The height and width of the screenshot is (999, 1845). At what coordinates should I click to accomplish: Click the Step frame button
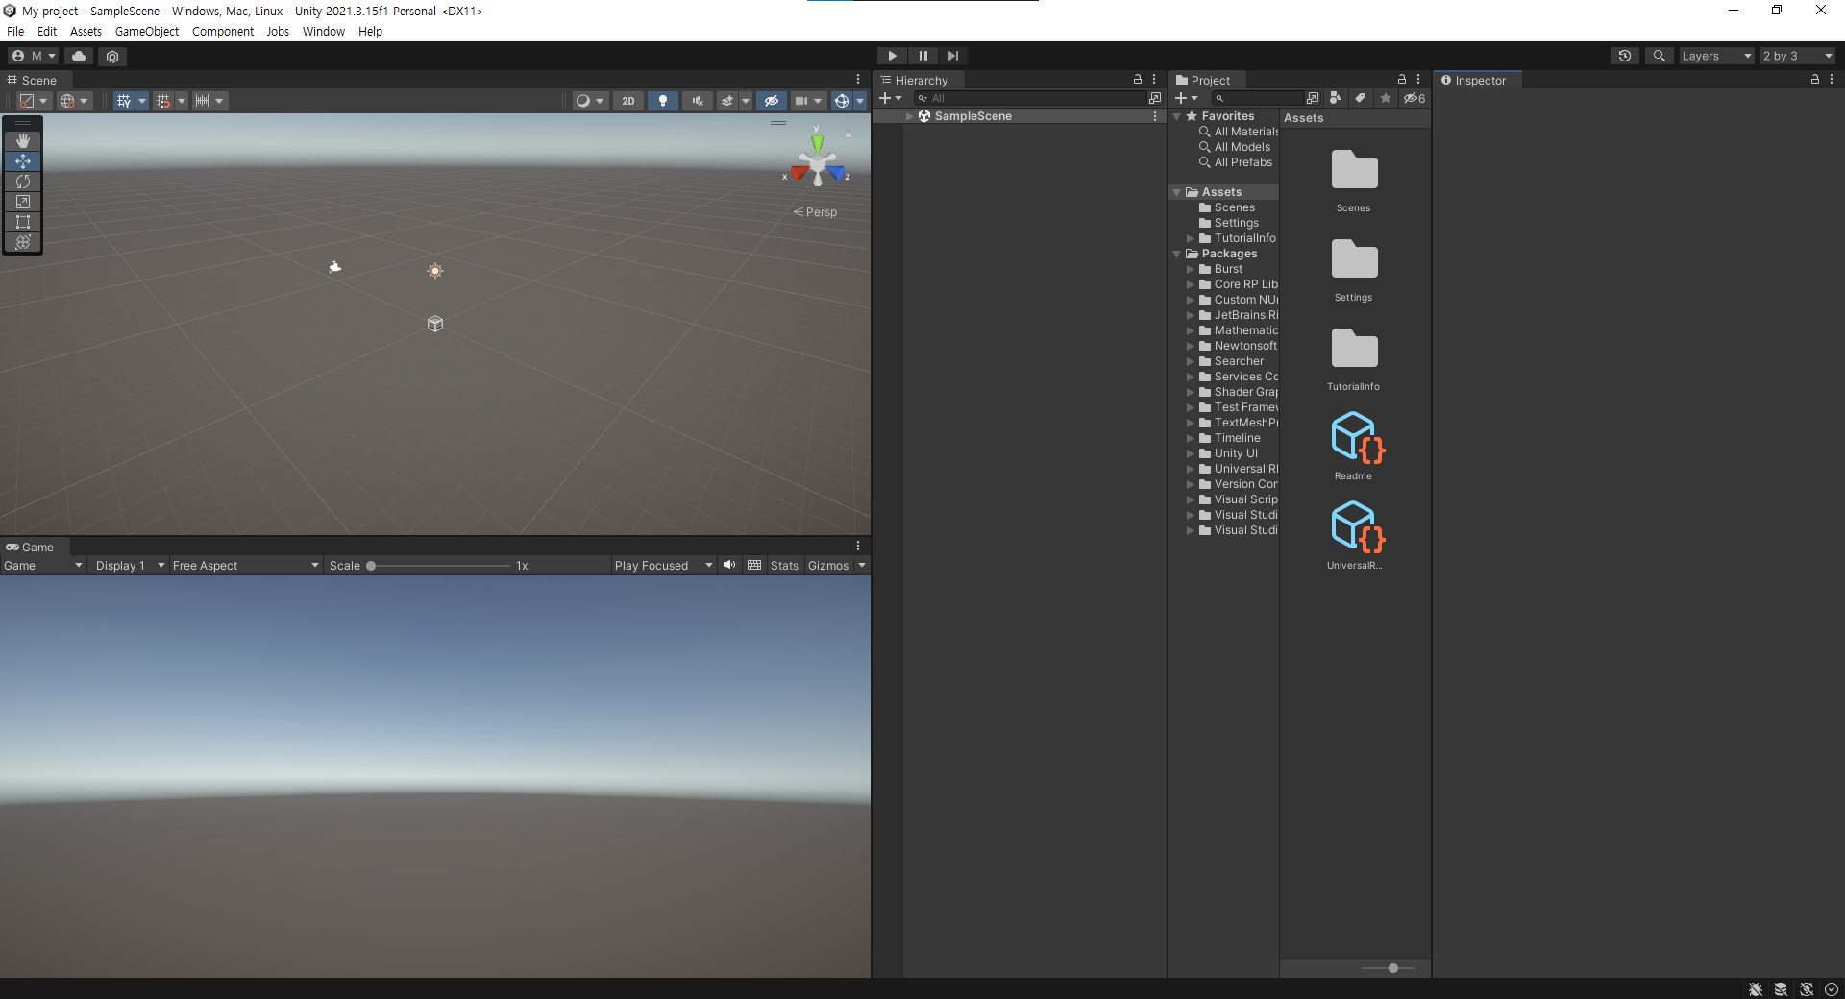(x=953, y=56)
